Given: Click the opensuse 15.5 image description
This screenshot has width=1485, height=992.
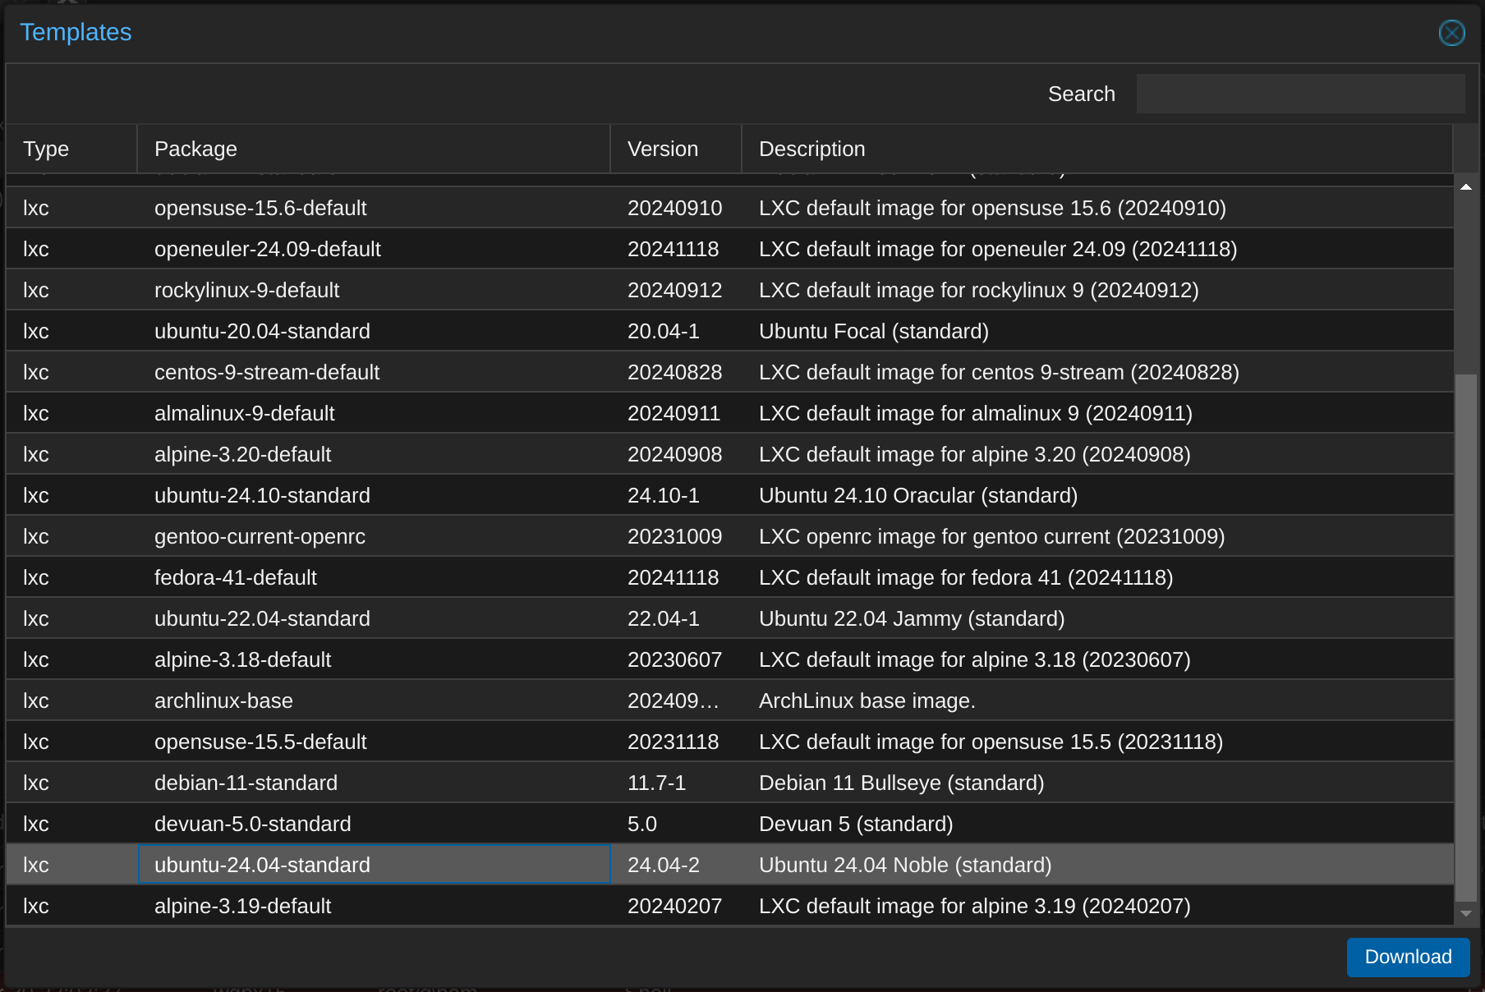Looking at the screenshot, I should (991, 742).
